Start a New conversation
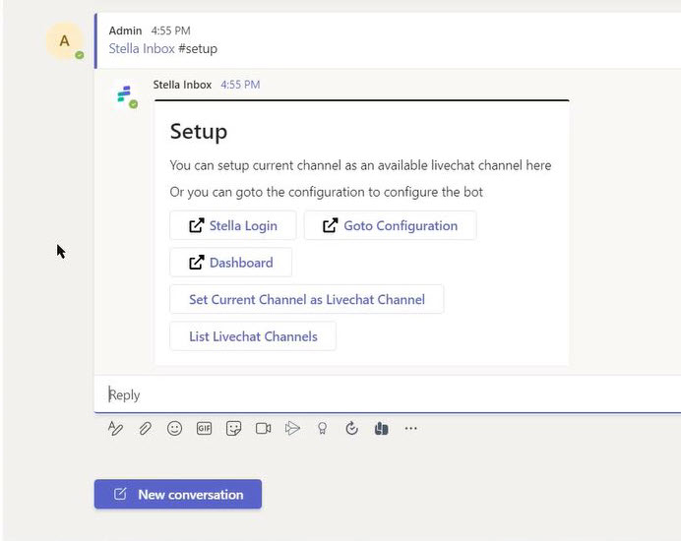The image size is (681, 541). (x=178, y=494)
